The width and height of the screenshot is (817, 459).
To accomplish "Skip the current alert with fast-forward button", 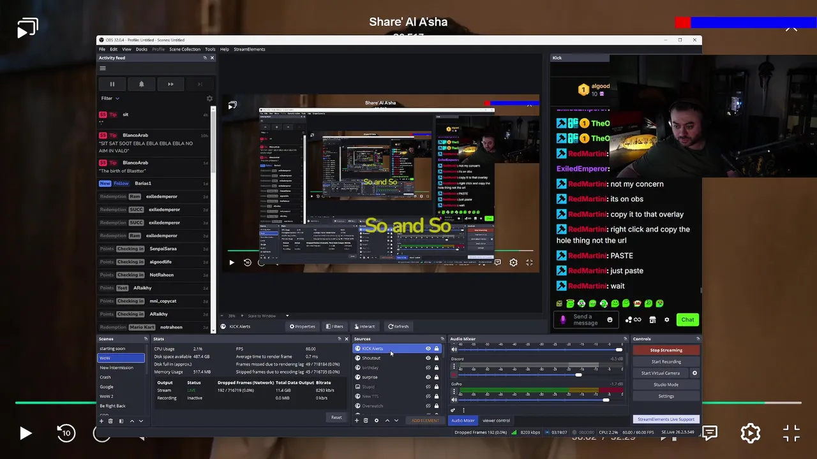I will (x=170, y=84).
